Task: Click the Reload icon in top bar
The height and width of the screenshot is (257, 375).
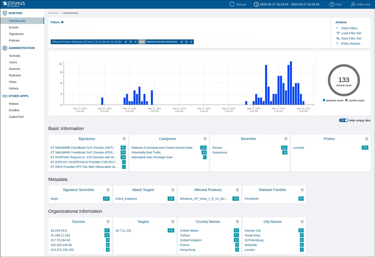Action: click(232, 4)
